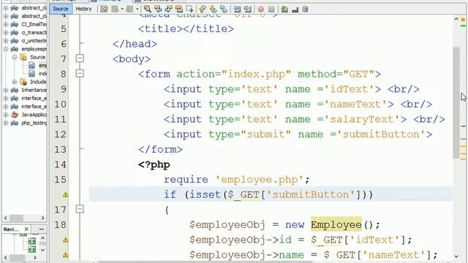Click the green Comment toolbar icon

click(x=284, y=9)
